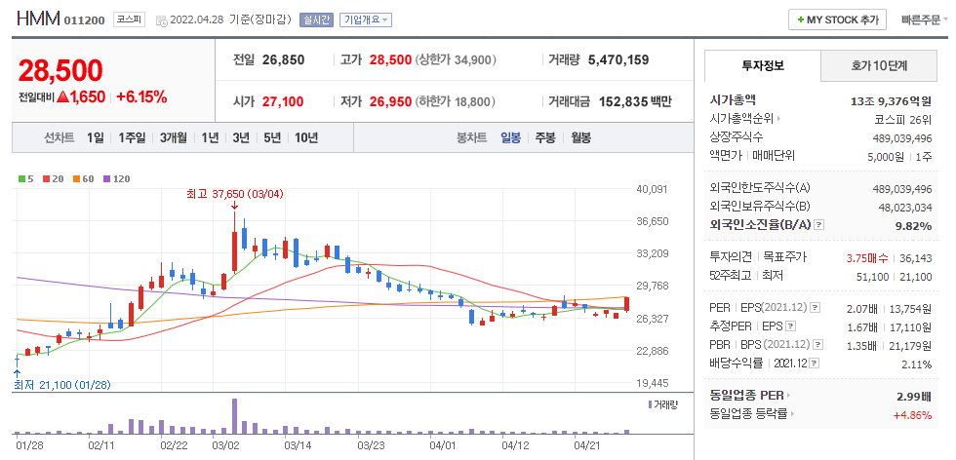
Task: Click the 액면가 value 5,000원
Action: click(x=888, y=157)
